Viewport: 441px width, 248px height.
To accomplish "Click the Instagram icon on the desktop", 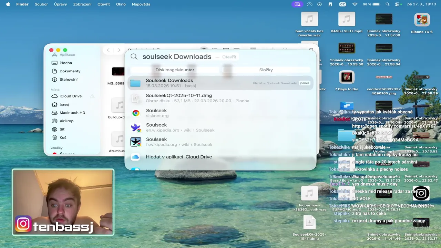I will pyautogui.click(x=421, y=194).
